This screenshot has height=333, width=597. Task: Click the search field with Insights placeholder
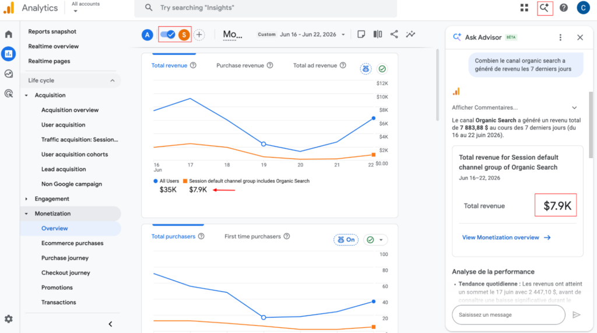click(265, 8)
